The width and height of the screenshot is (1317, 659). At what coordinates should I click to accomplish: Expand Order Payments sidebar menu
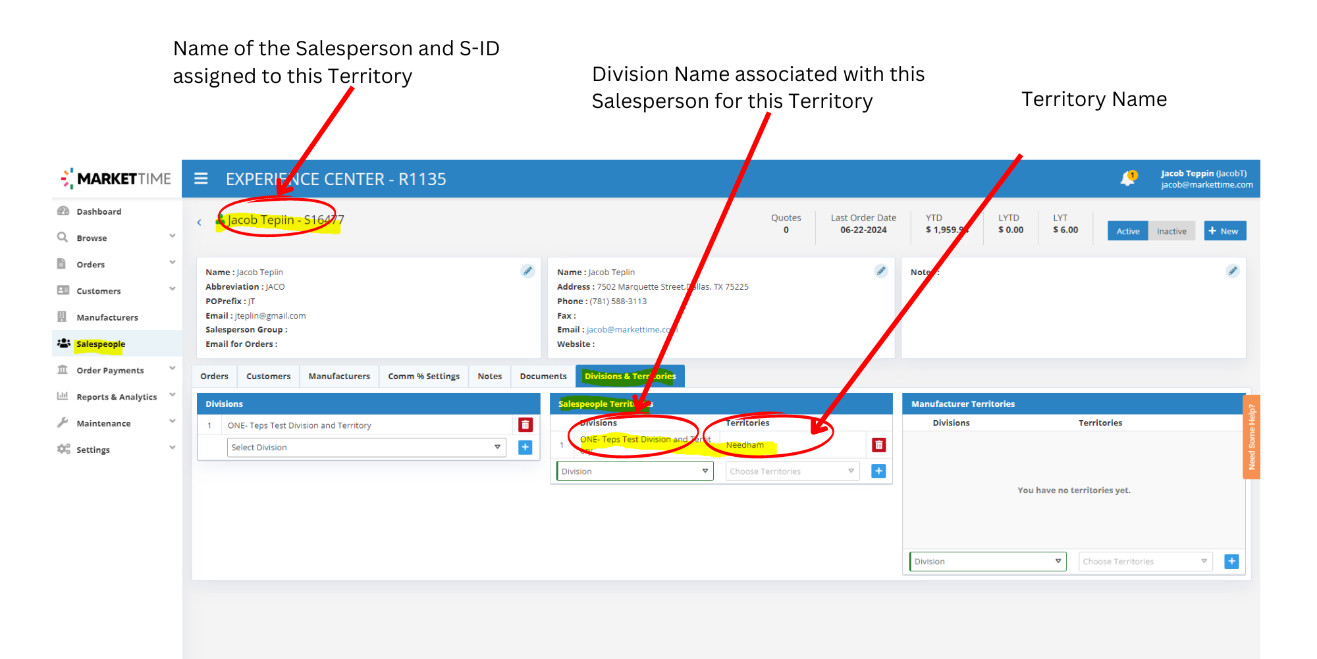pos(172,369)
